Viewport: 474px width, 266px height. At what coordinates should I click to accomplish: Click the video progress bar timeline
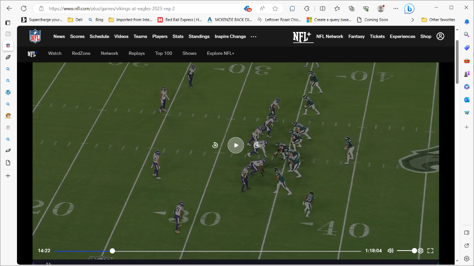(x=207, y=251)
